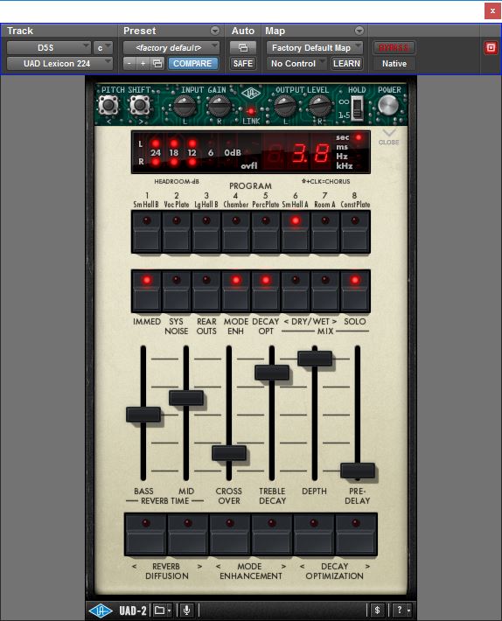The height and width of the screenshot is (621, 502).
Task: Click the PRE-DELAY fader
Action: 358,470
